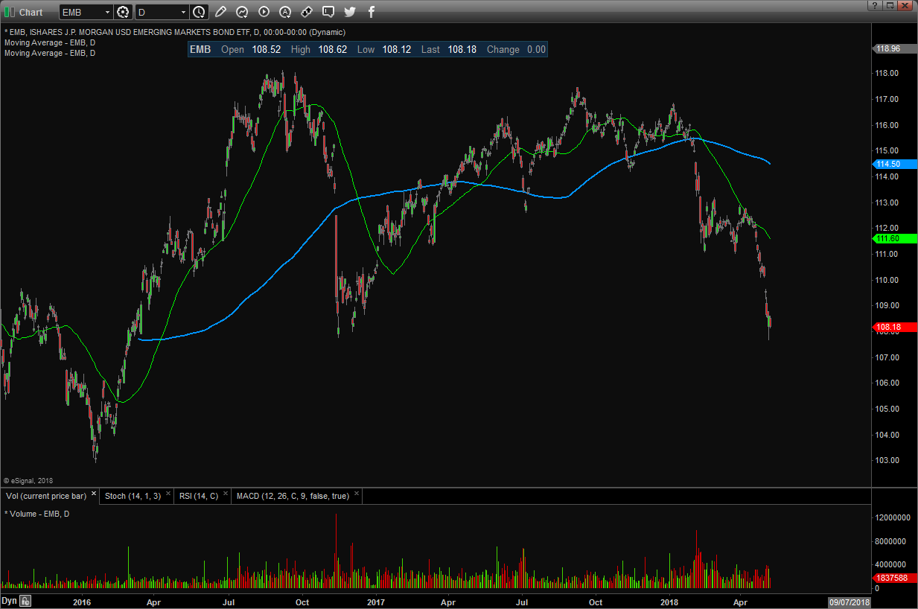Expand the D interval dropdown arrow
The width and height of the screenshot is (918, 609).
point(183,13)
